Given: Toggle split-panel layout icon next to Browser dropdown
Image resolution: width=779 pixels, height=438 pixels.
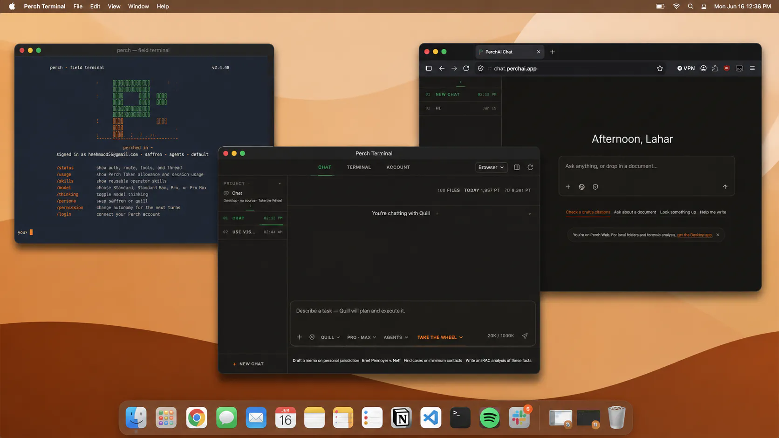Looking at the screenshot, I should [517, 167].
